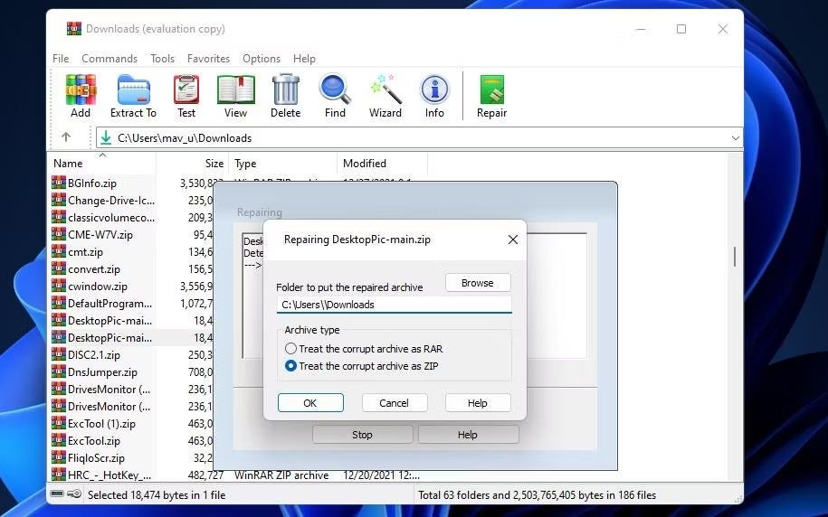Open the File menu
The height and width of the screenshot is (517, 828).
(x=61, y=59)
